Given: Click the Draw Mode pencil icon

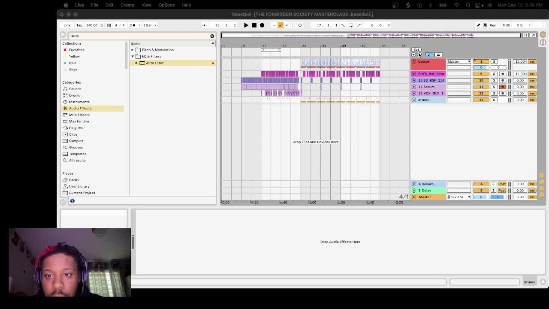Looking at the screenshot, I should 479,25.
